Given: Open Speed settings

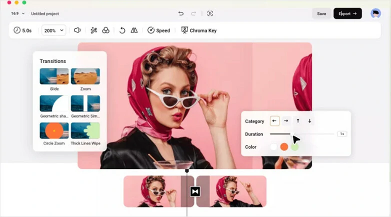Looking at the screenshot, I should (x=158, y=30).
